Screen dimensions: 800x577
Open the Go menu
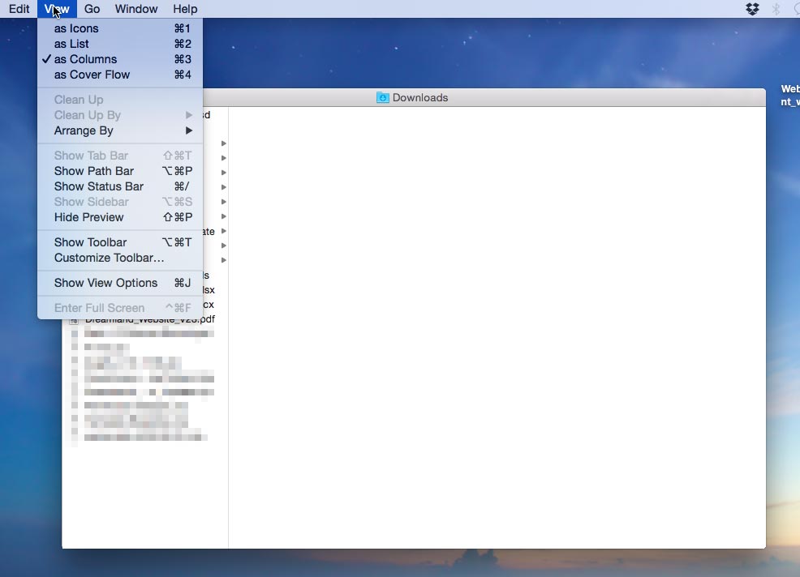(92, 9)
